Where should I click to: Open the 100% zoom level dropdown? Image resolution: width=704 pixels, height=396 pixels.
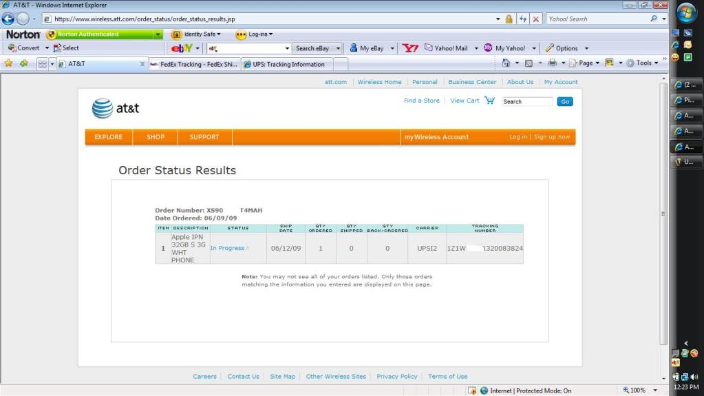click(x=655, y=390)
